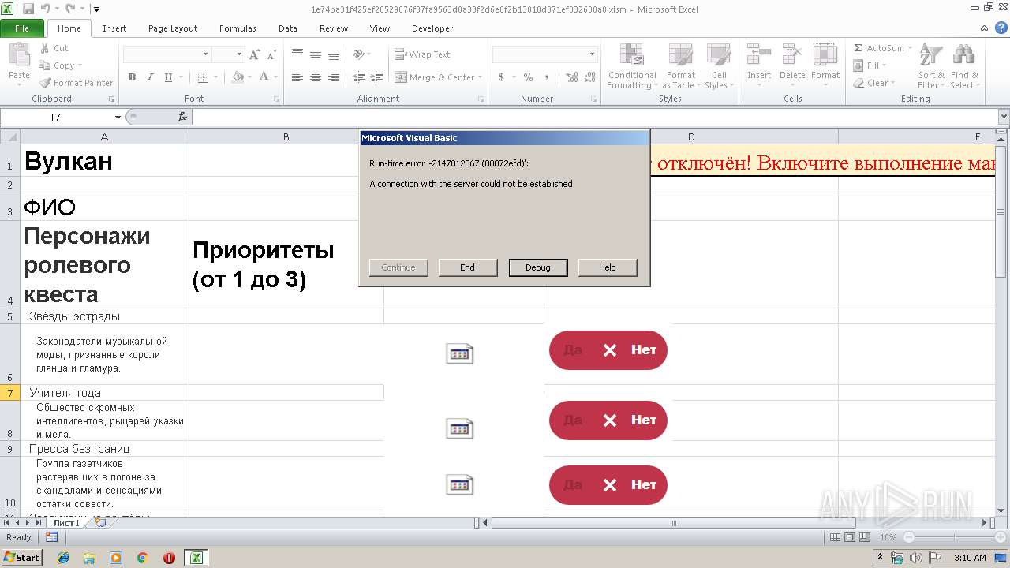
Task: Click the Format cells icon
Action: [x=825, y=55]
